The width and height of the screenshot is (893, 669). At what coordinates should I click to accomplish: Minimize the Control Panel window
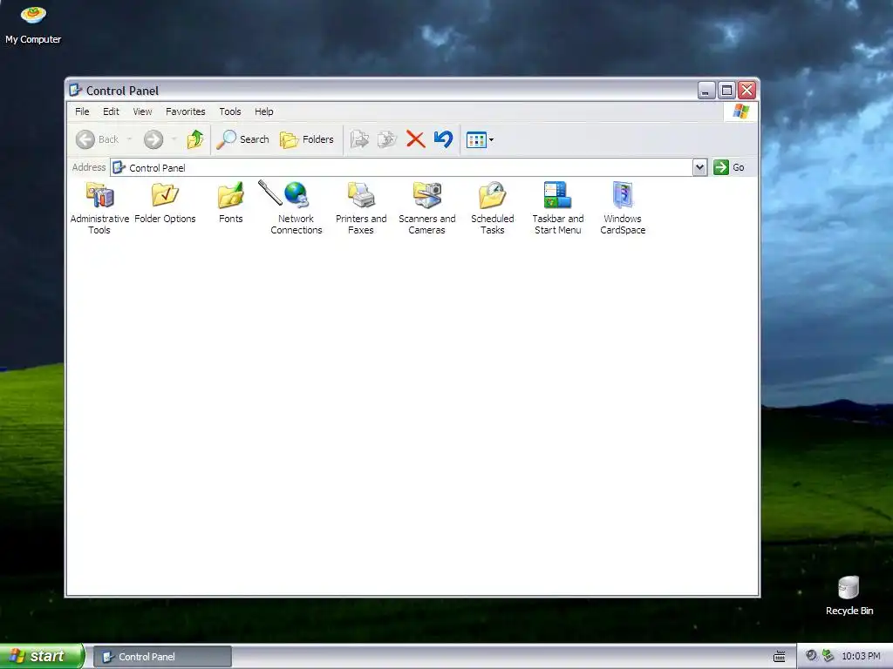(x=706, y=90)
